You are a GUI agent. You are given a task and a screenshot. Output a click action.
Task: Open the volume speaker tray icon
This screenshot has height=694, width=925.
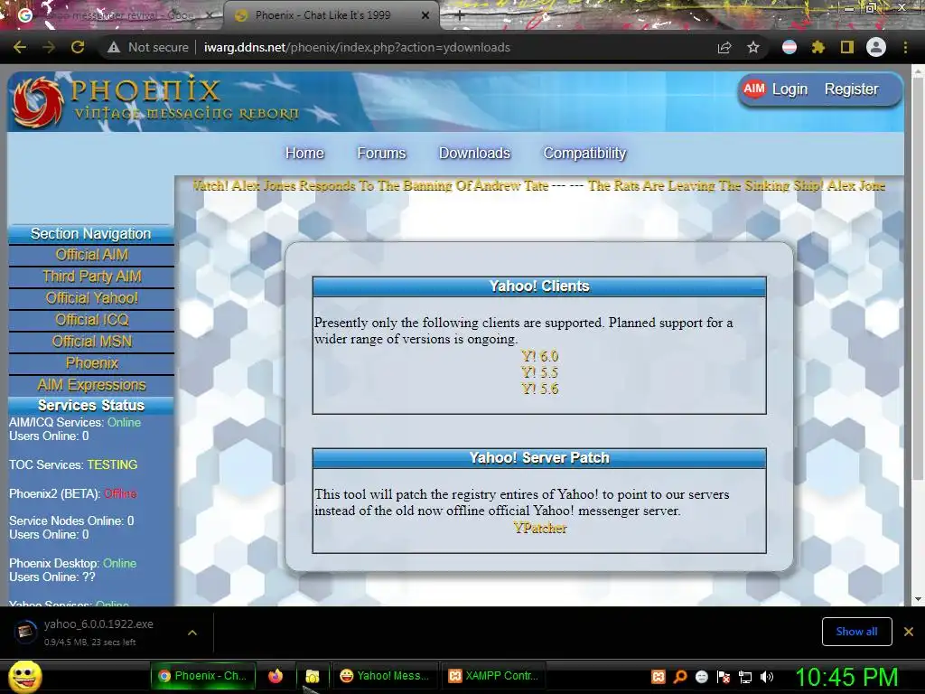point(767,676)
